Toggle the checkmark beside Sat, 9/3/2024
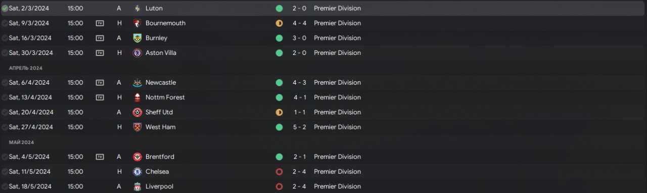647x193 pixels. coord(5,23)
